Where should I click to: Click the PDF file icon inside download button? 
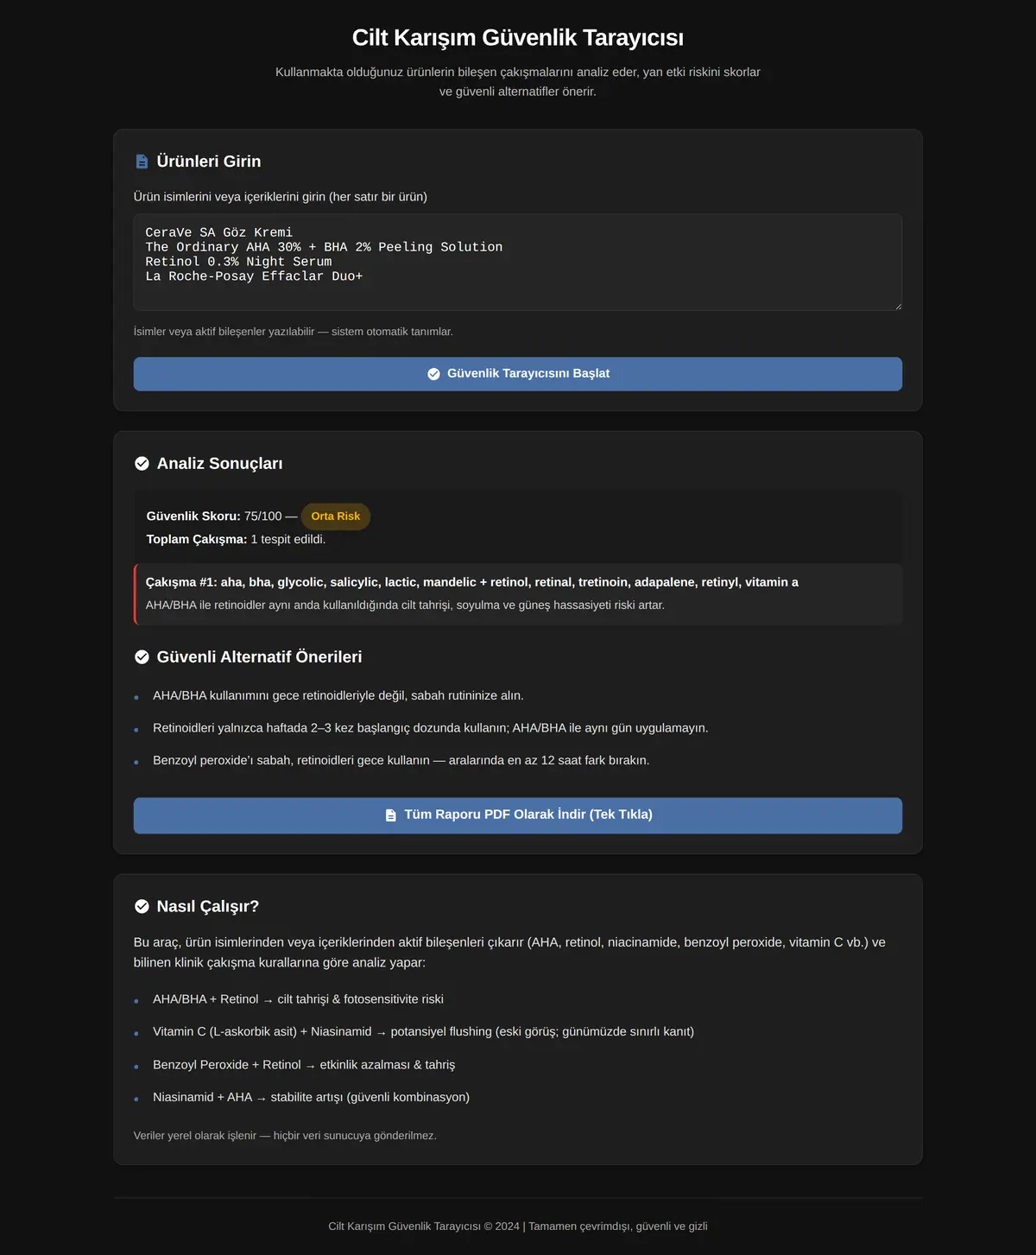coord(390,815)
